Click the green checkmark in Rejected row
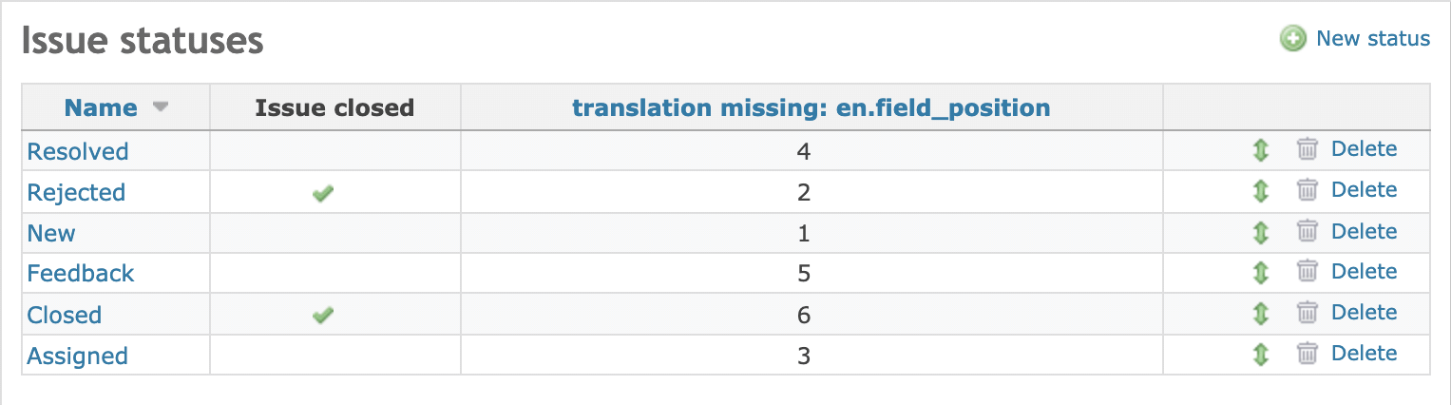Image resolution: width=1451 pixels, height=405 pixels. tap(323, 193)
